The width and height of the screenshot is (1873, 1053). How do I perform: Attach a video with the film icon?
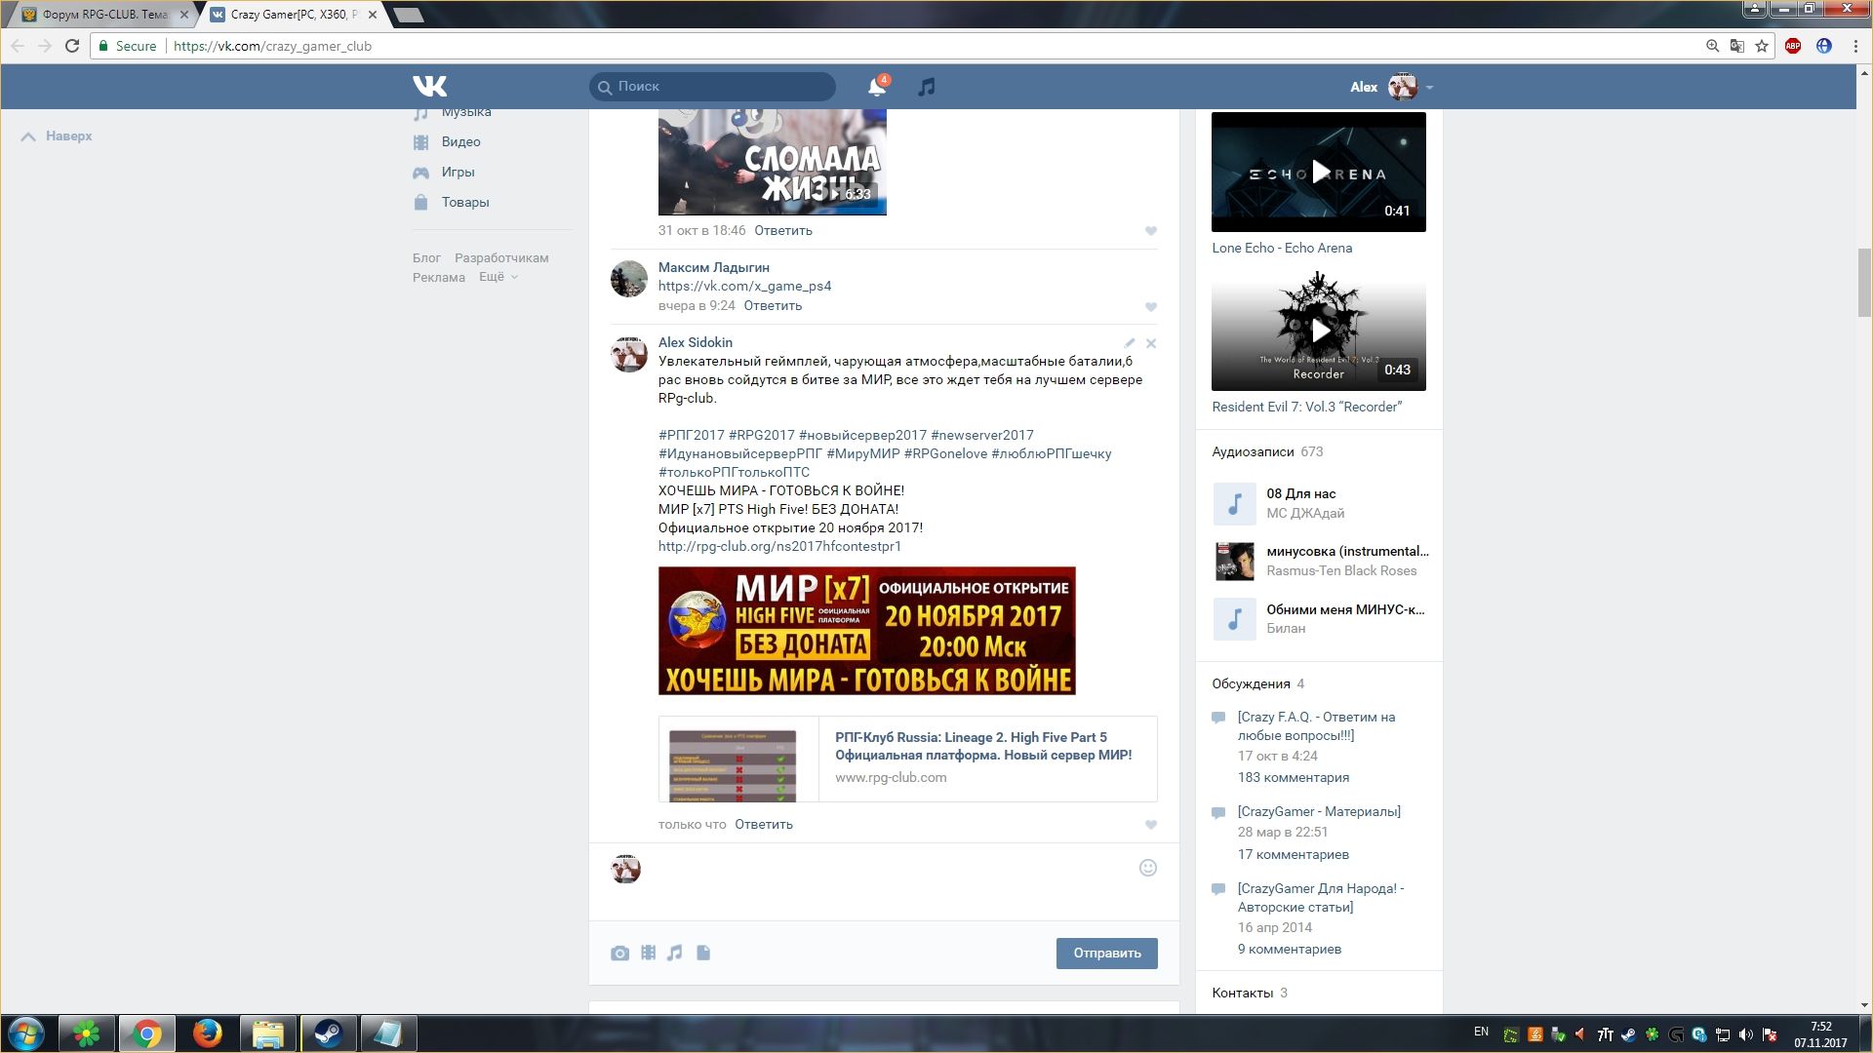pyautogui.click(x=648, y=953)
